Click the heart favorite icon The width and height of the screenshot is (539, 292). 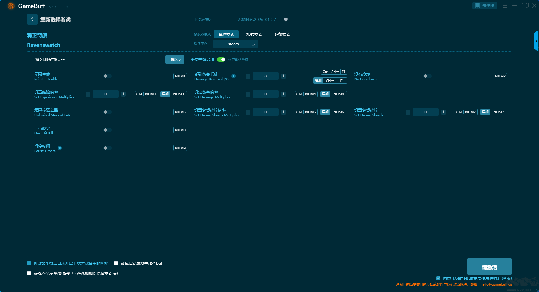click(x=286, y=20)
